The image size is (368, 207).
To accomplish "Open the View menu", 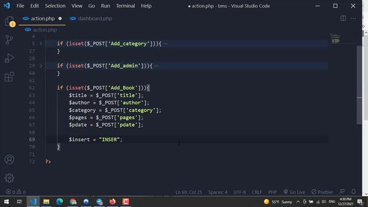I will (x=76, y=6).
